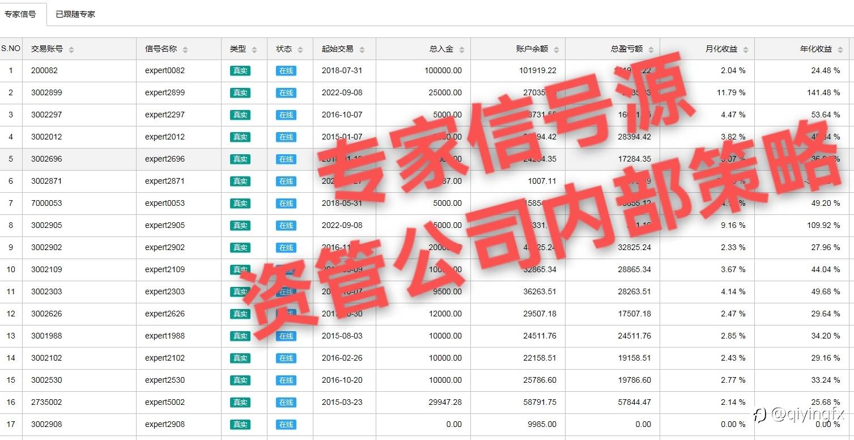854x440 pixels.
Task: Select account number 3002102
Action: [46, 358]
